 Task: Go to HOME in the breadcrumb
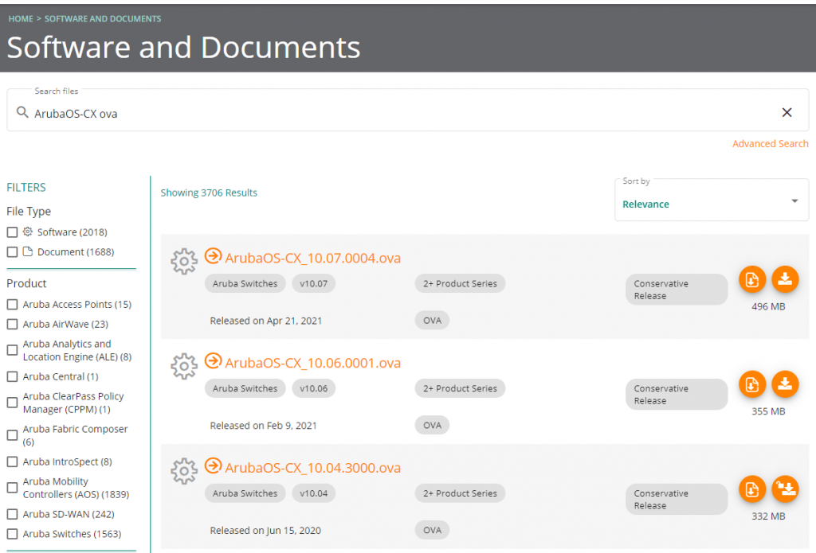(21, 18)
